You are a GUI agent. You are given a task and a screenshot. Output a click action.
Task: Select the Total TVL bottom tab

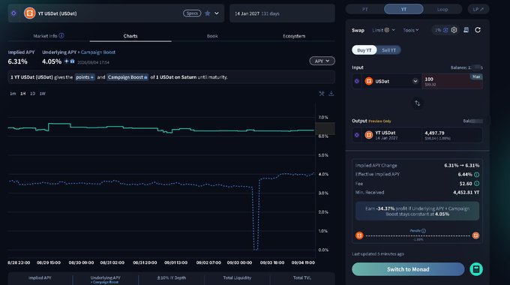[x=301, y=278]
